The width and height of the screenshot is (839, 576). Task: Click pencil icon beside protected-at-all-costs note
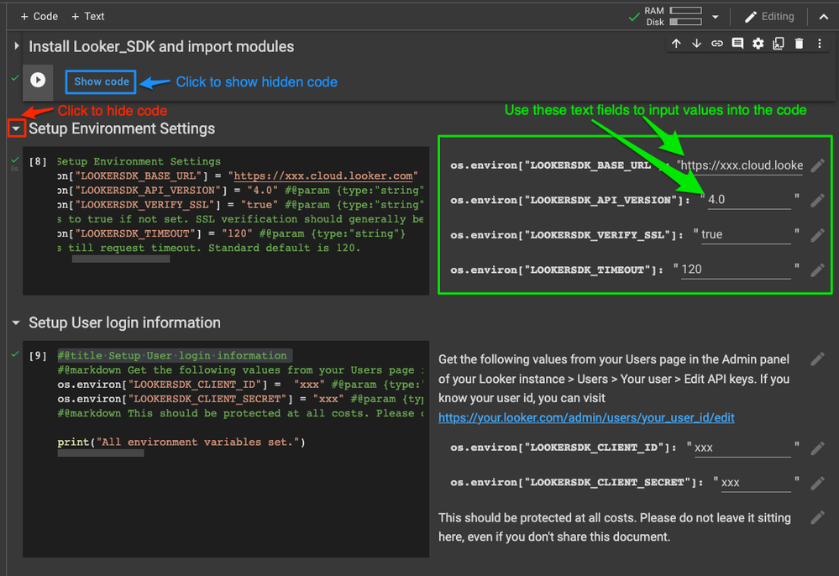(817, 517)
